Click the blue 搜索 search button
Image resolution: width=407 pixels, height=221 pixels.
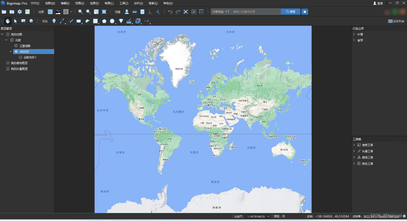tap(290, 12)
